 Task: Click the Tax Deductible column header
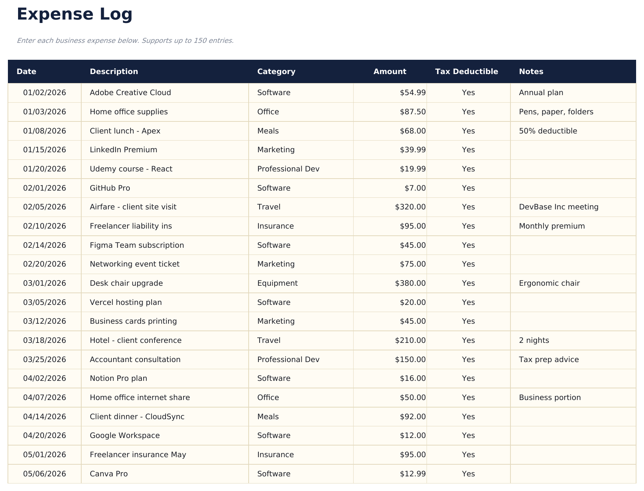(x=466, y=71)
